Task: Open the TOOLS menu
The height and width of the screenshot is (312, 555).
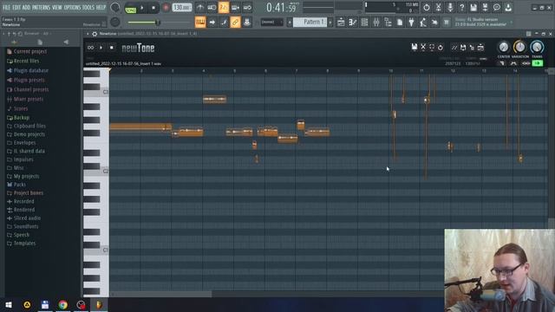Action: [x=88, y=7]
